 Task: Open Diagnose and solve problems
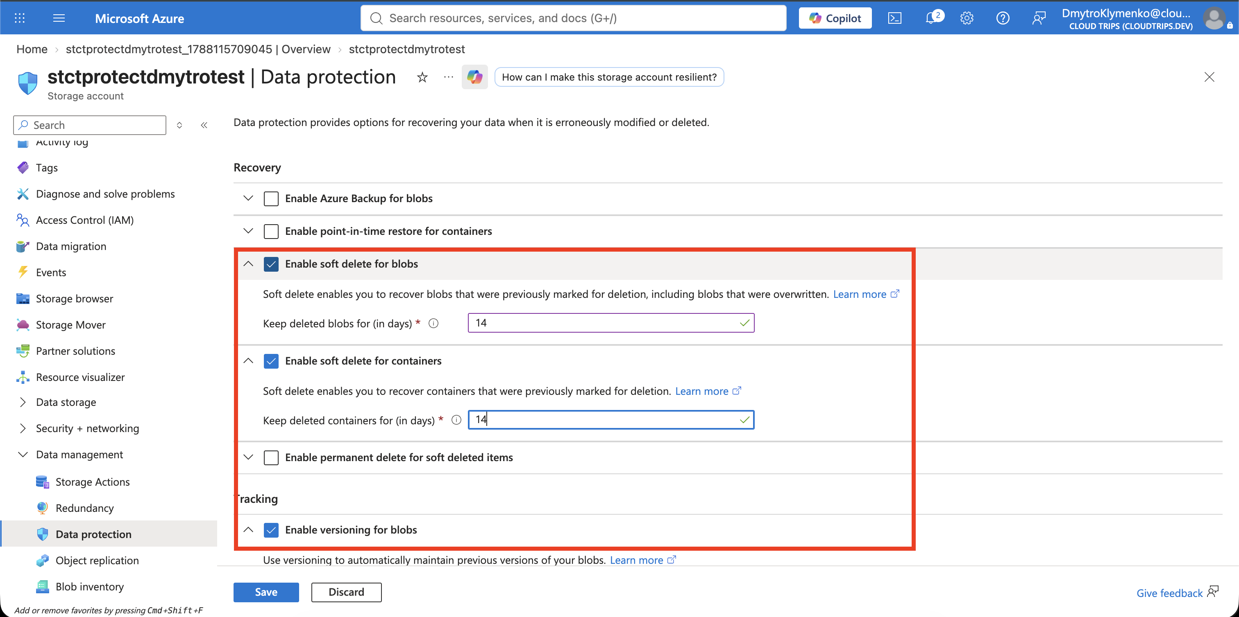coord(105,194)
